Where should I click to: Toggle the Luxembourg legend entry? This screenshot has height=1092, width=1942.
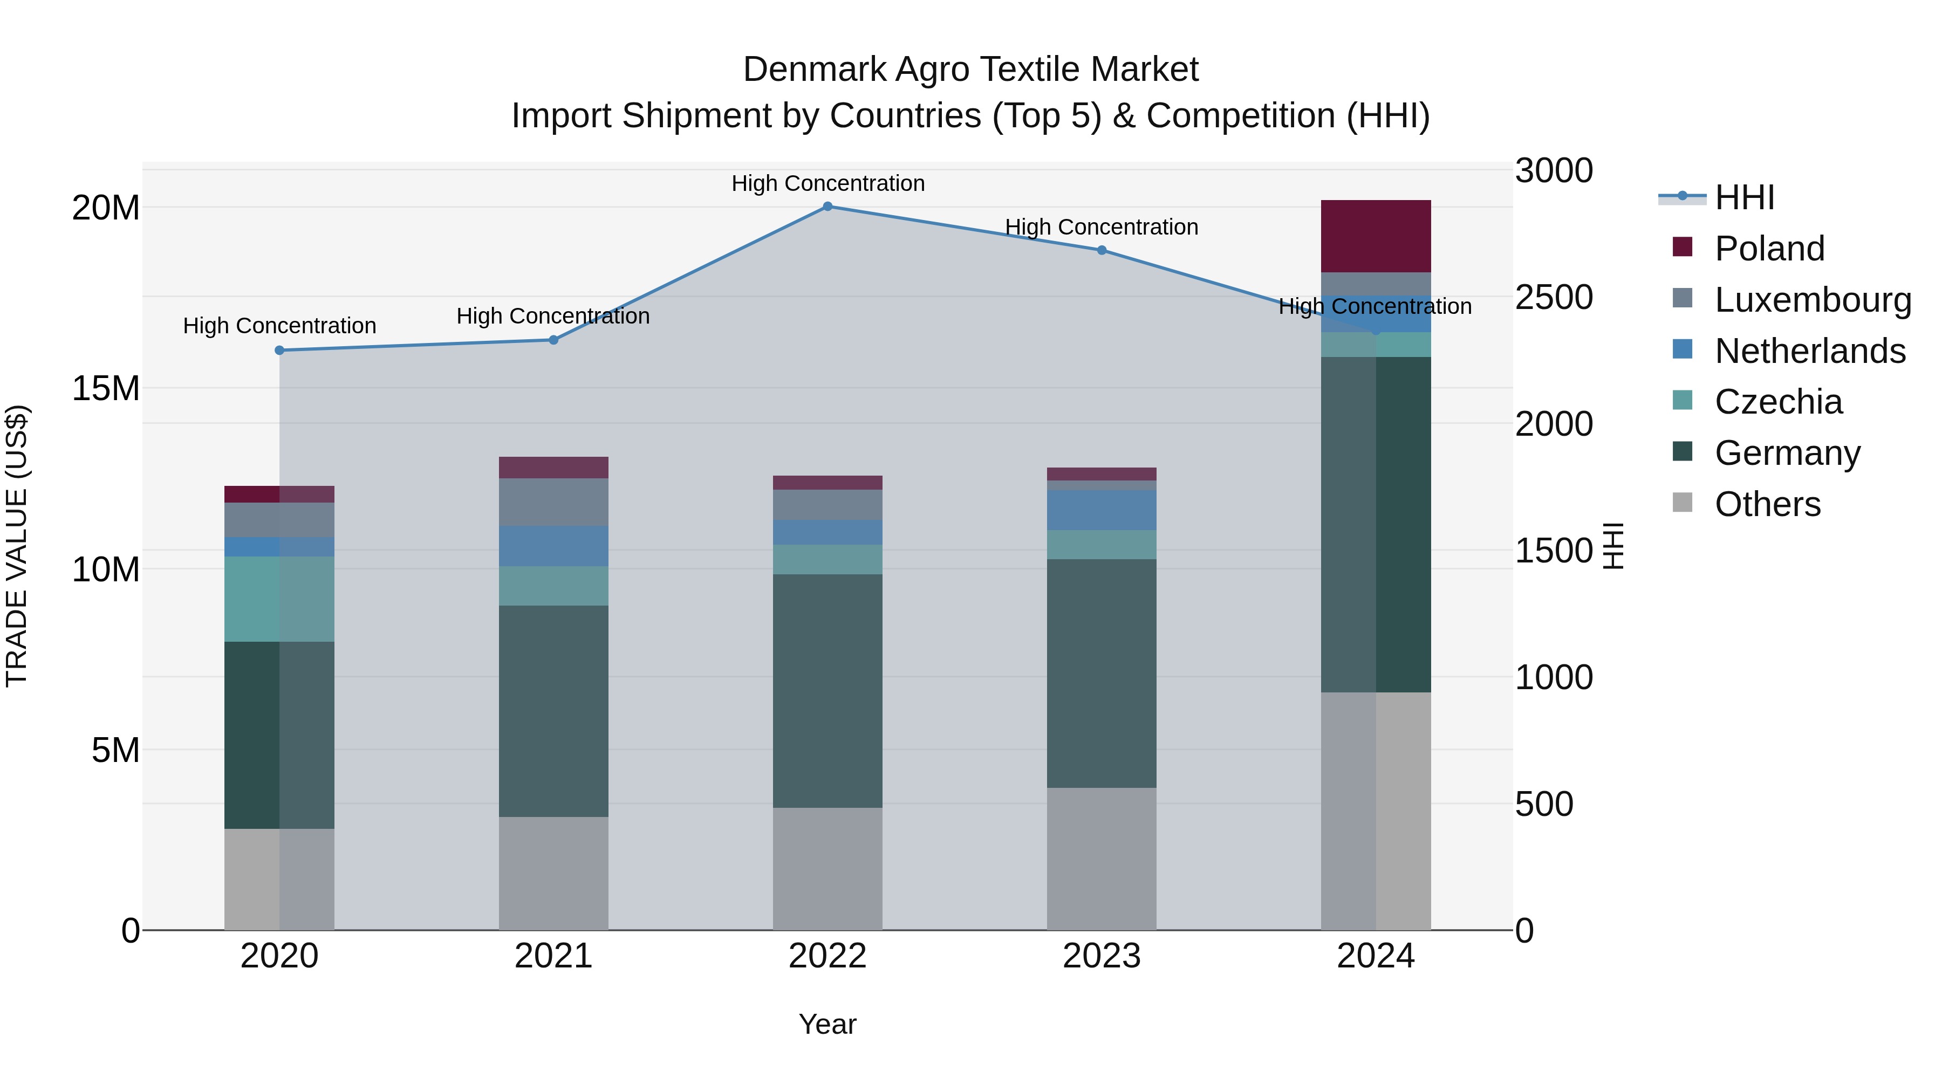1791,299
